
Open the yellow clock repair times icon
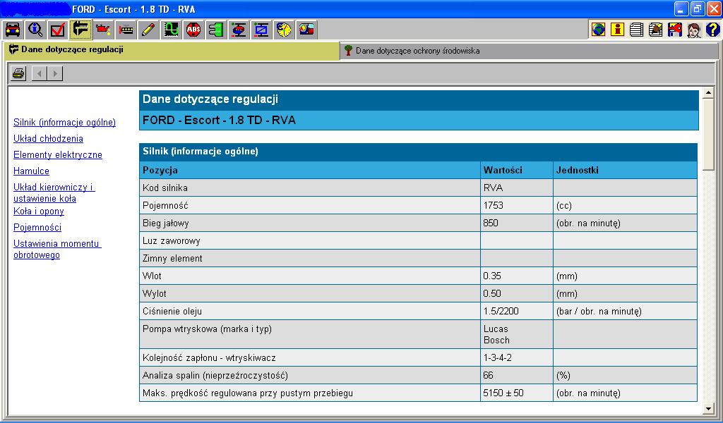point(285,30)
